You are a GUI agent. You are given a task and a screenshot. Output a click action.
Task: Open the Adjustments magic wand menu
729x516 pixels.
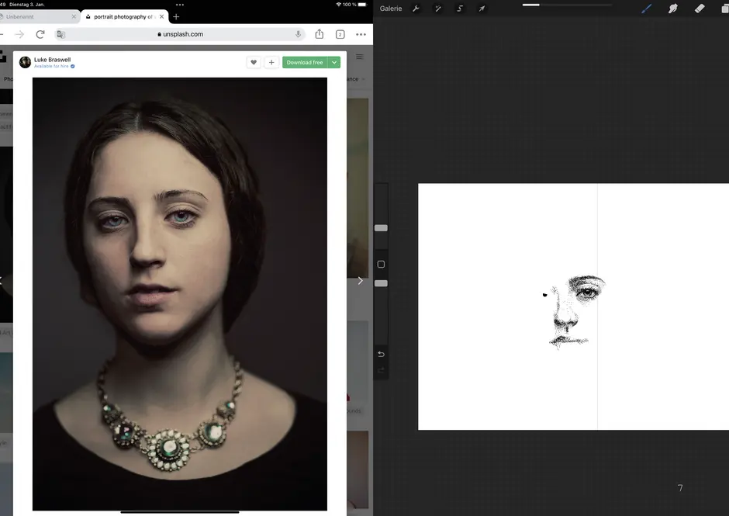click(437, 9)
